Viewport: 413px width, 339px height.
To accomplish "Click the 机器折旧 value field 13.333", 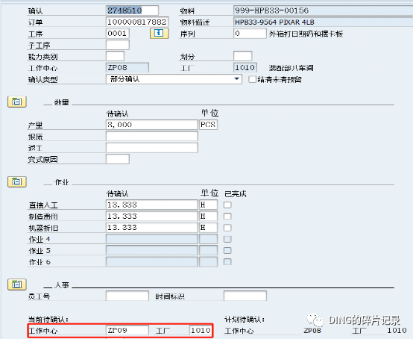I will [152, 228].
